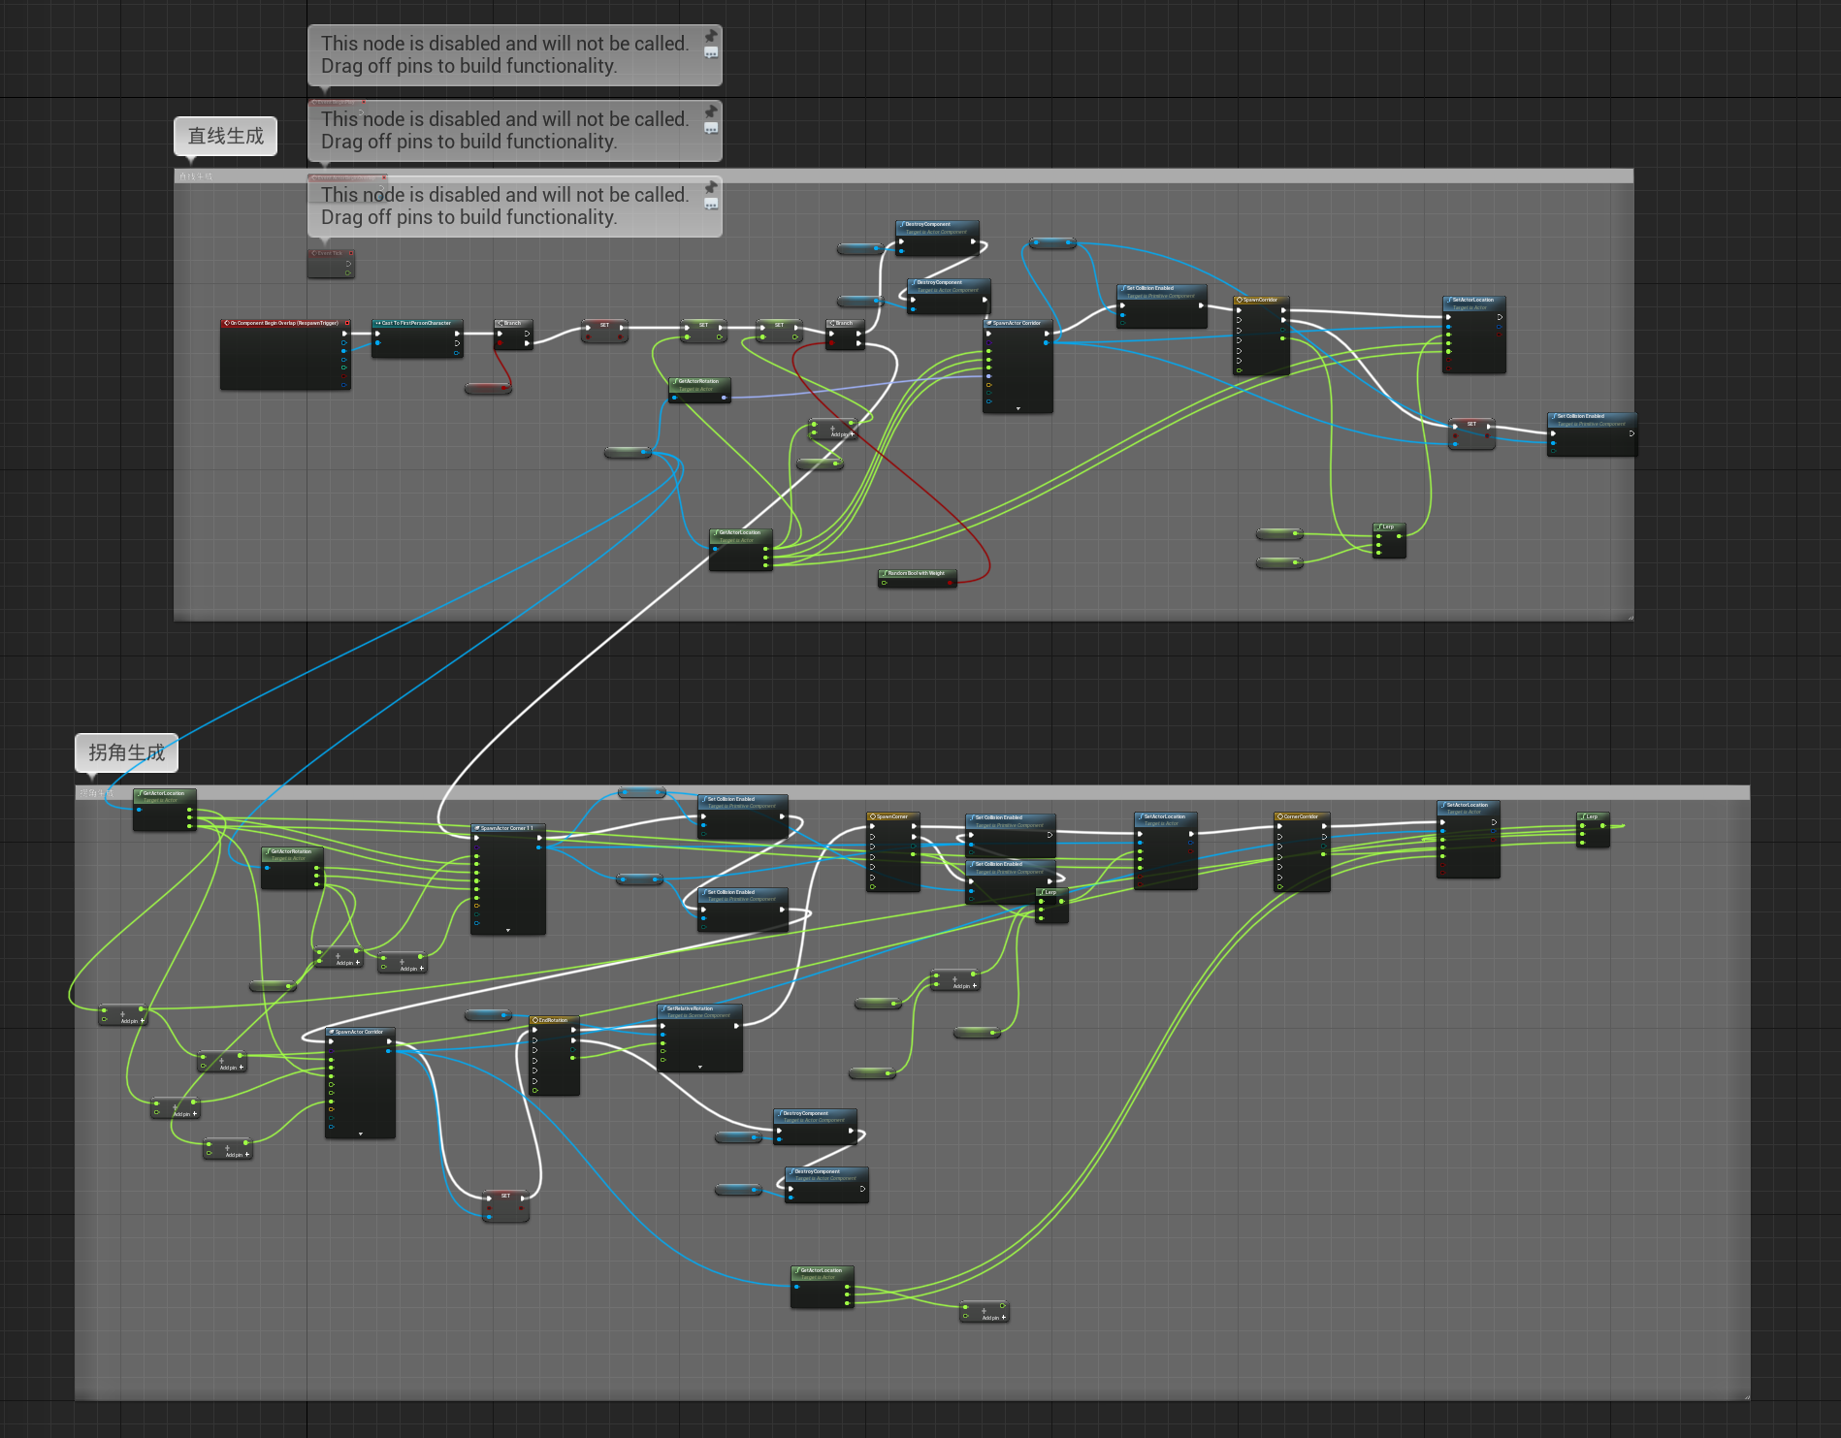This screenshot has width=1841, height=1438.
Task: Select the yellow SpawnCorridor macro node
Action: tap(1261, 336)
